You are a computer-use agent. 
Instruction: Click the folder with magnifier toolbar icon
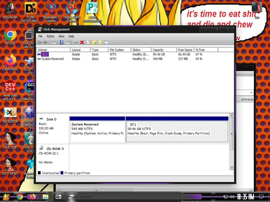(x=100, y=42)
